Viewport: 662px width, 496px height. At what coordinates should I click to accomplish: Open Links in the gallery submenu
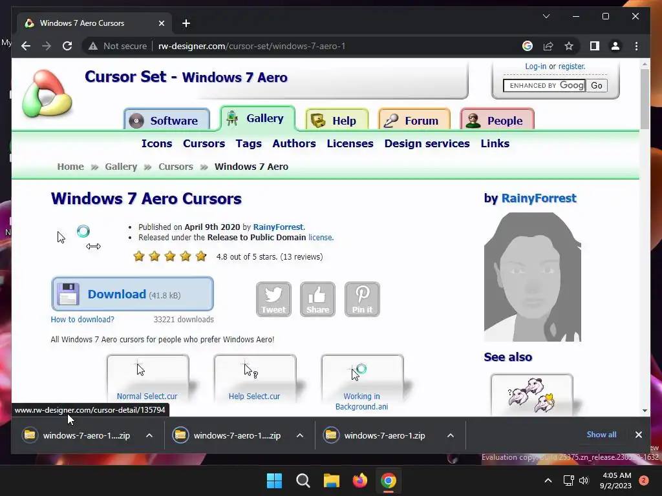495,143
